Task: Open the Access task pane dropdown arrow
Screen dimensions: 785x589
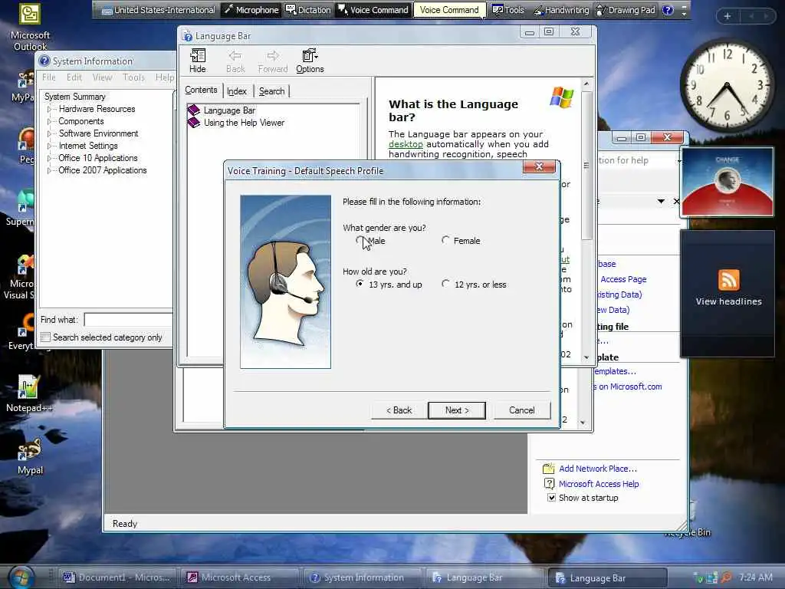Action: coord(661,202)
